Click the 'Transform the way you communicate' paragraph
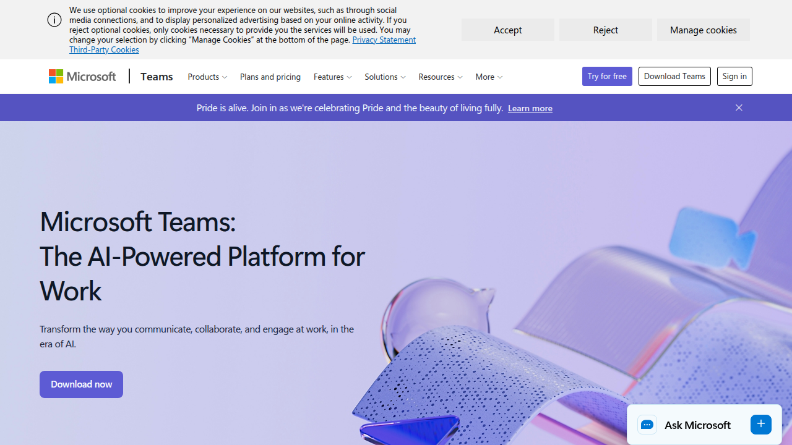 click(197, 336)
